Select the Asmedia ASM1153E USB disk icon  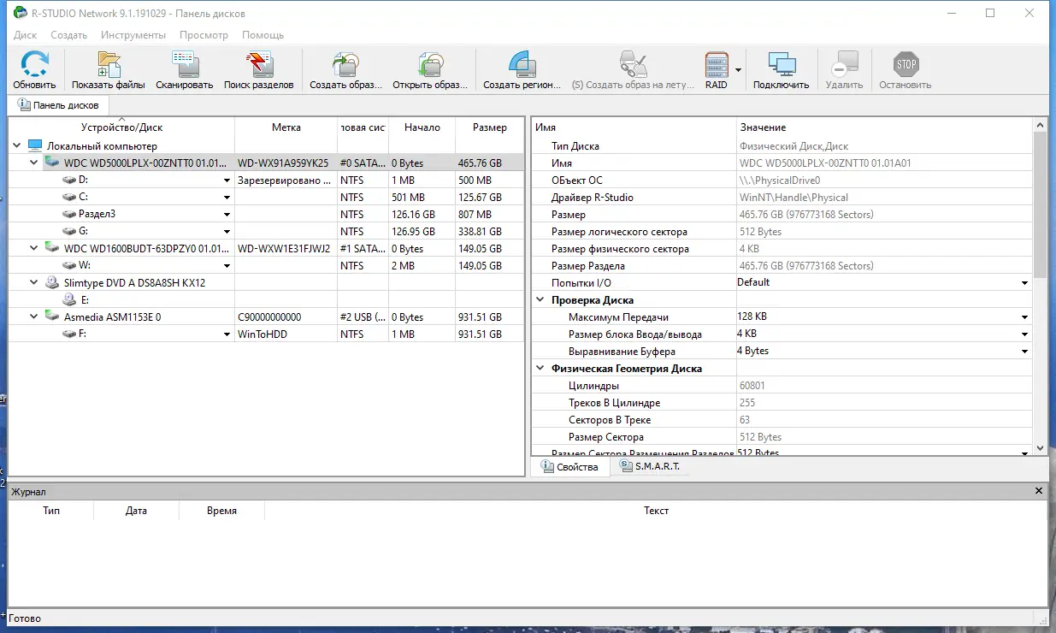[52, 316]
